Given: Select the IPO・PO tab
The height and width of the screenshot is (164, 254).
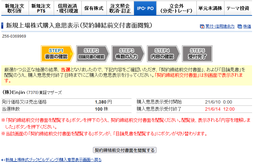Looking at the screenshot, I should 145,8.
